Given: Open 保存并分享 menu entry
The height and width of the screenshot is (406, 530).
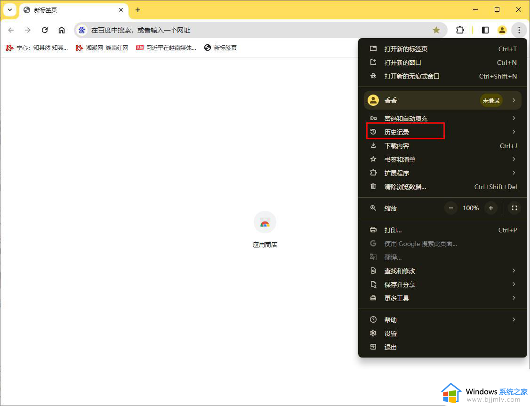Looking at the screenshot, I should (442, 285).
